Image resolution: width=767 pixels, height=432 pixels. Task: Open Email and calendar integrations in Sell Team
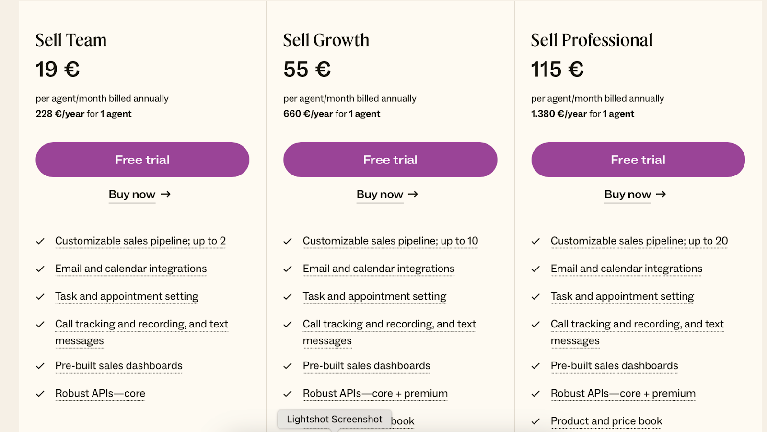coord(130,269)
